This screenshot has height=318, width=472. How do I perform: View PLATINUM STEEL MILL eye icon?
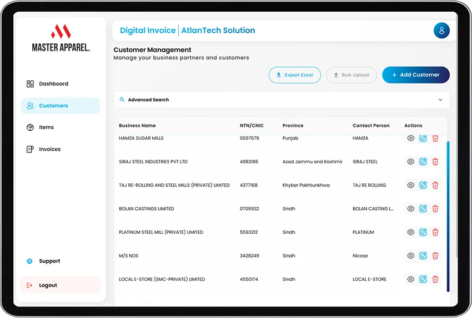[410, 232]
